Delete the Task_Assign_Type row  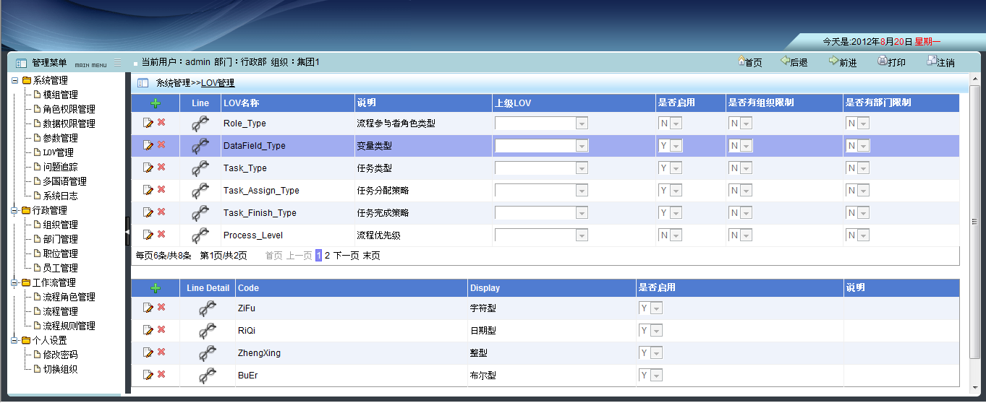tap(161, 190)
